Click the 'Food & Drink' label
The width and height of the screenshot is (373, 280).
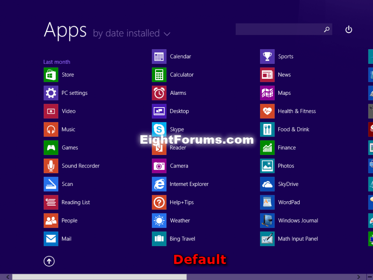[294, 129]
